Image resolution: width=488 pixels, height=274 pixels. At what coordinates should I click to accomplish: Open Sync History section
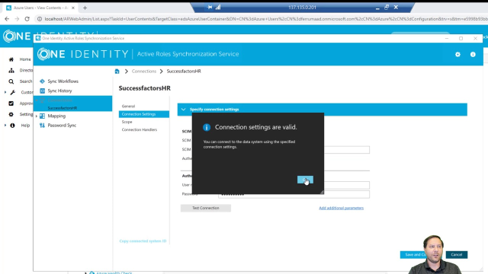[59, 91]
